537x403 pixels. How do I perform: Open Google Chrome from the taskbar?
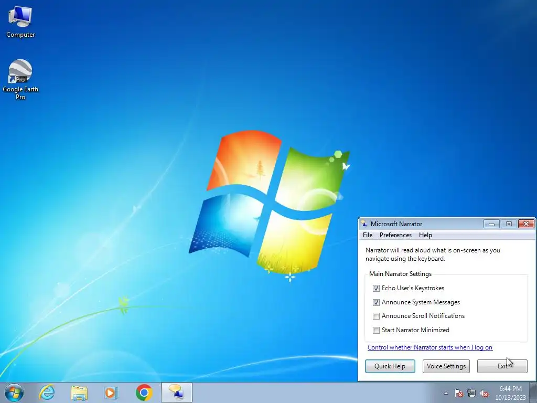[144, 393]
